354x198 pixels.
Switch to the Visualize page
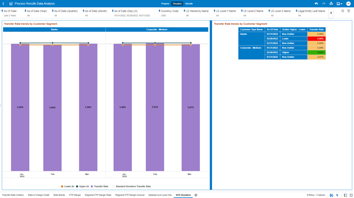(177, 4)
